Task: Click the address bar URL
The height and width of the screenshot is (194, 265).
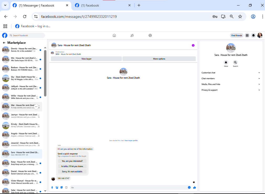Action: pos(79,17)
